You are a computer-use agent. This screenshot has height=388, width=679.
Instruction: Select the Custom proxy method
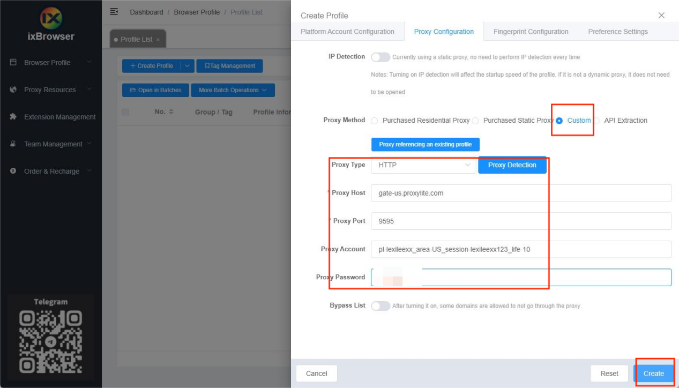pos(559,121)
